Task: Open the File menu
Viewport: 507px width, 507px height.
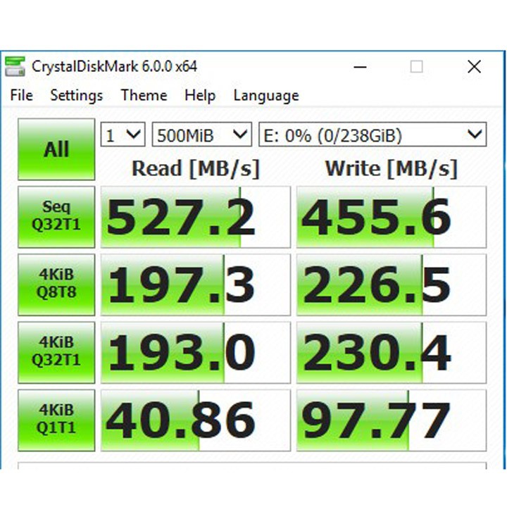Action: [21, 96]
